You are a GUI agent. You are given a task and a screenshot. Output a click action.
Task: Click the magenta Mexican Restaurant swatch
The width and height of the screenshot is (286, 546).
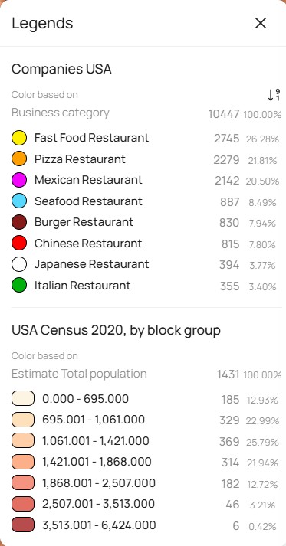[19, 180]
